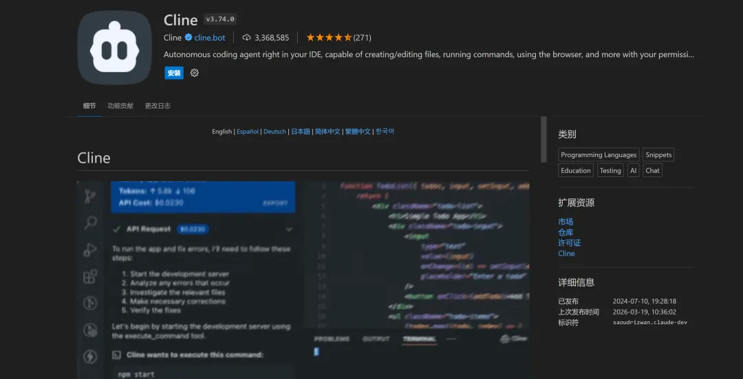The height and width of the screenshot is (379, 743).
Task: Click the v3.74.0 version badge
Action: coord(220,19)
